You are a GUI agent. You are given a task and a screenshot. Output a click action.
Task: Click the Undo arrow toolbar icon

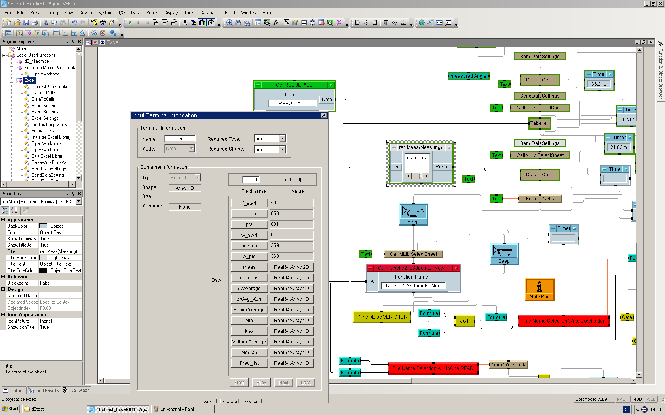[x=74, y=23]
